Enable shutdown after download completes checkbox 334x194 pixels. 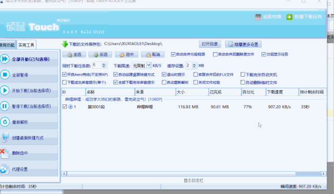[243, 75]
